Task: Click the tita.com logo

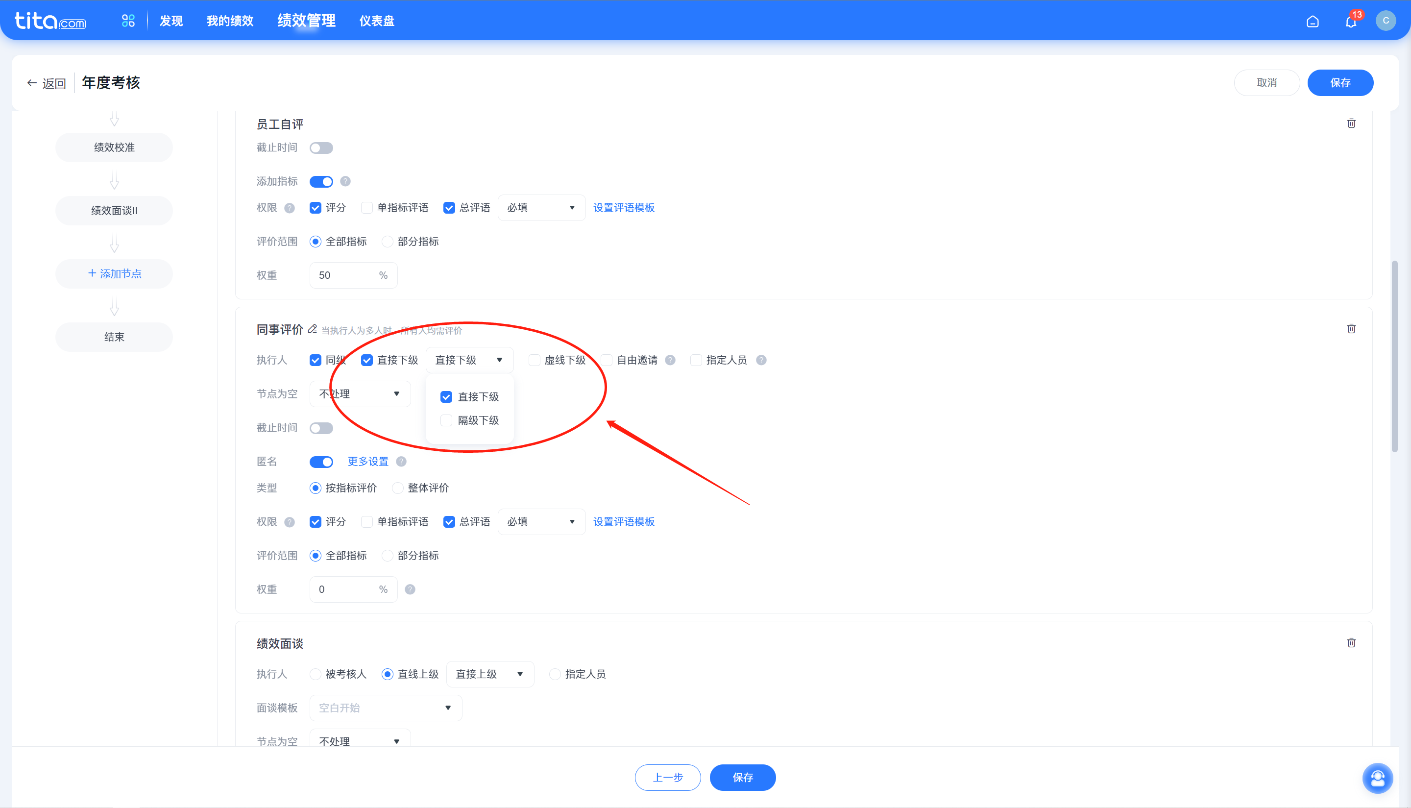Action: click(50, 21)
